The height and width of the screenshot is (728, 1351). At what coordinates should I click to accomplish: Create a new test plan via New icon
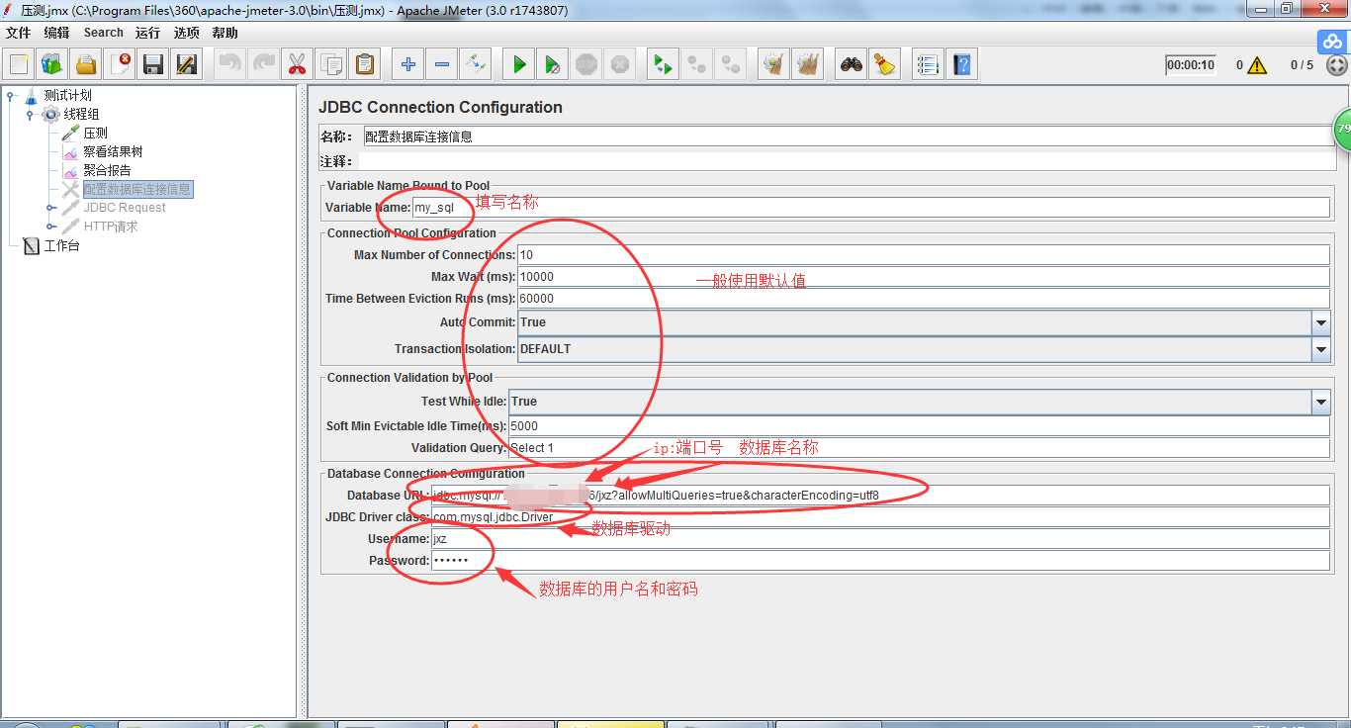[19, 65]
